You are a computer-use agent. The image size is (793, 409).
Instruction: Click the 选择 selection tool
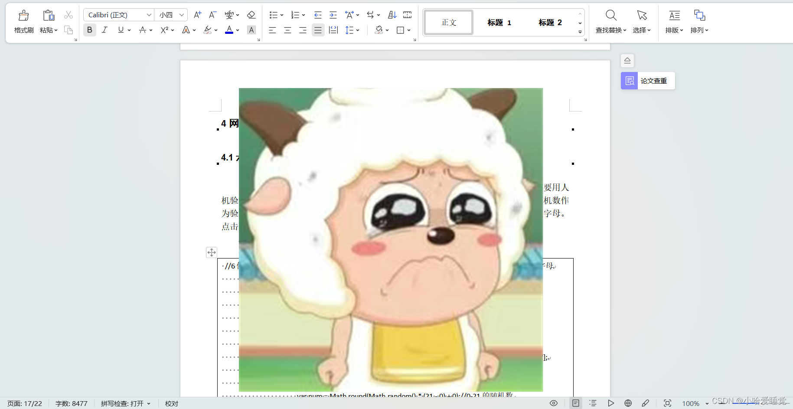pyautogui.click(x=642, y=21)
